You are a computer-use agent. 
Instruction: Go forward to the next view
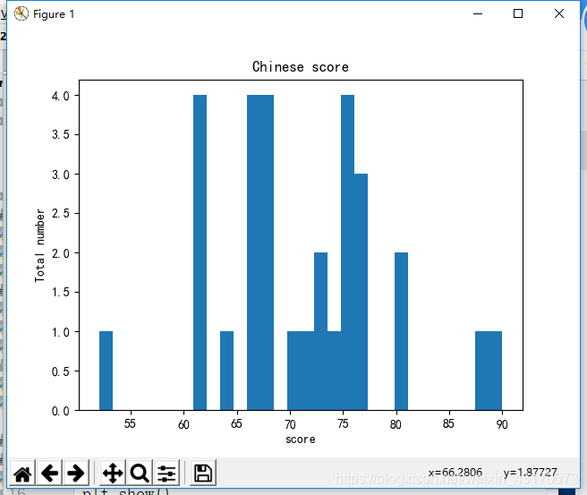pyautogui.click(x=76, y=473)
